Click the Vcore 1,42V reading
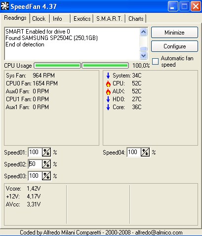Image resolution: width=202 pixels, height=236 pixels. 23,189
